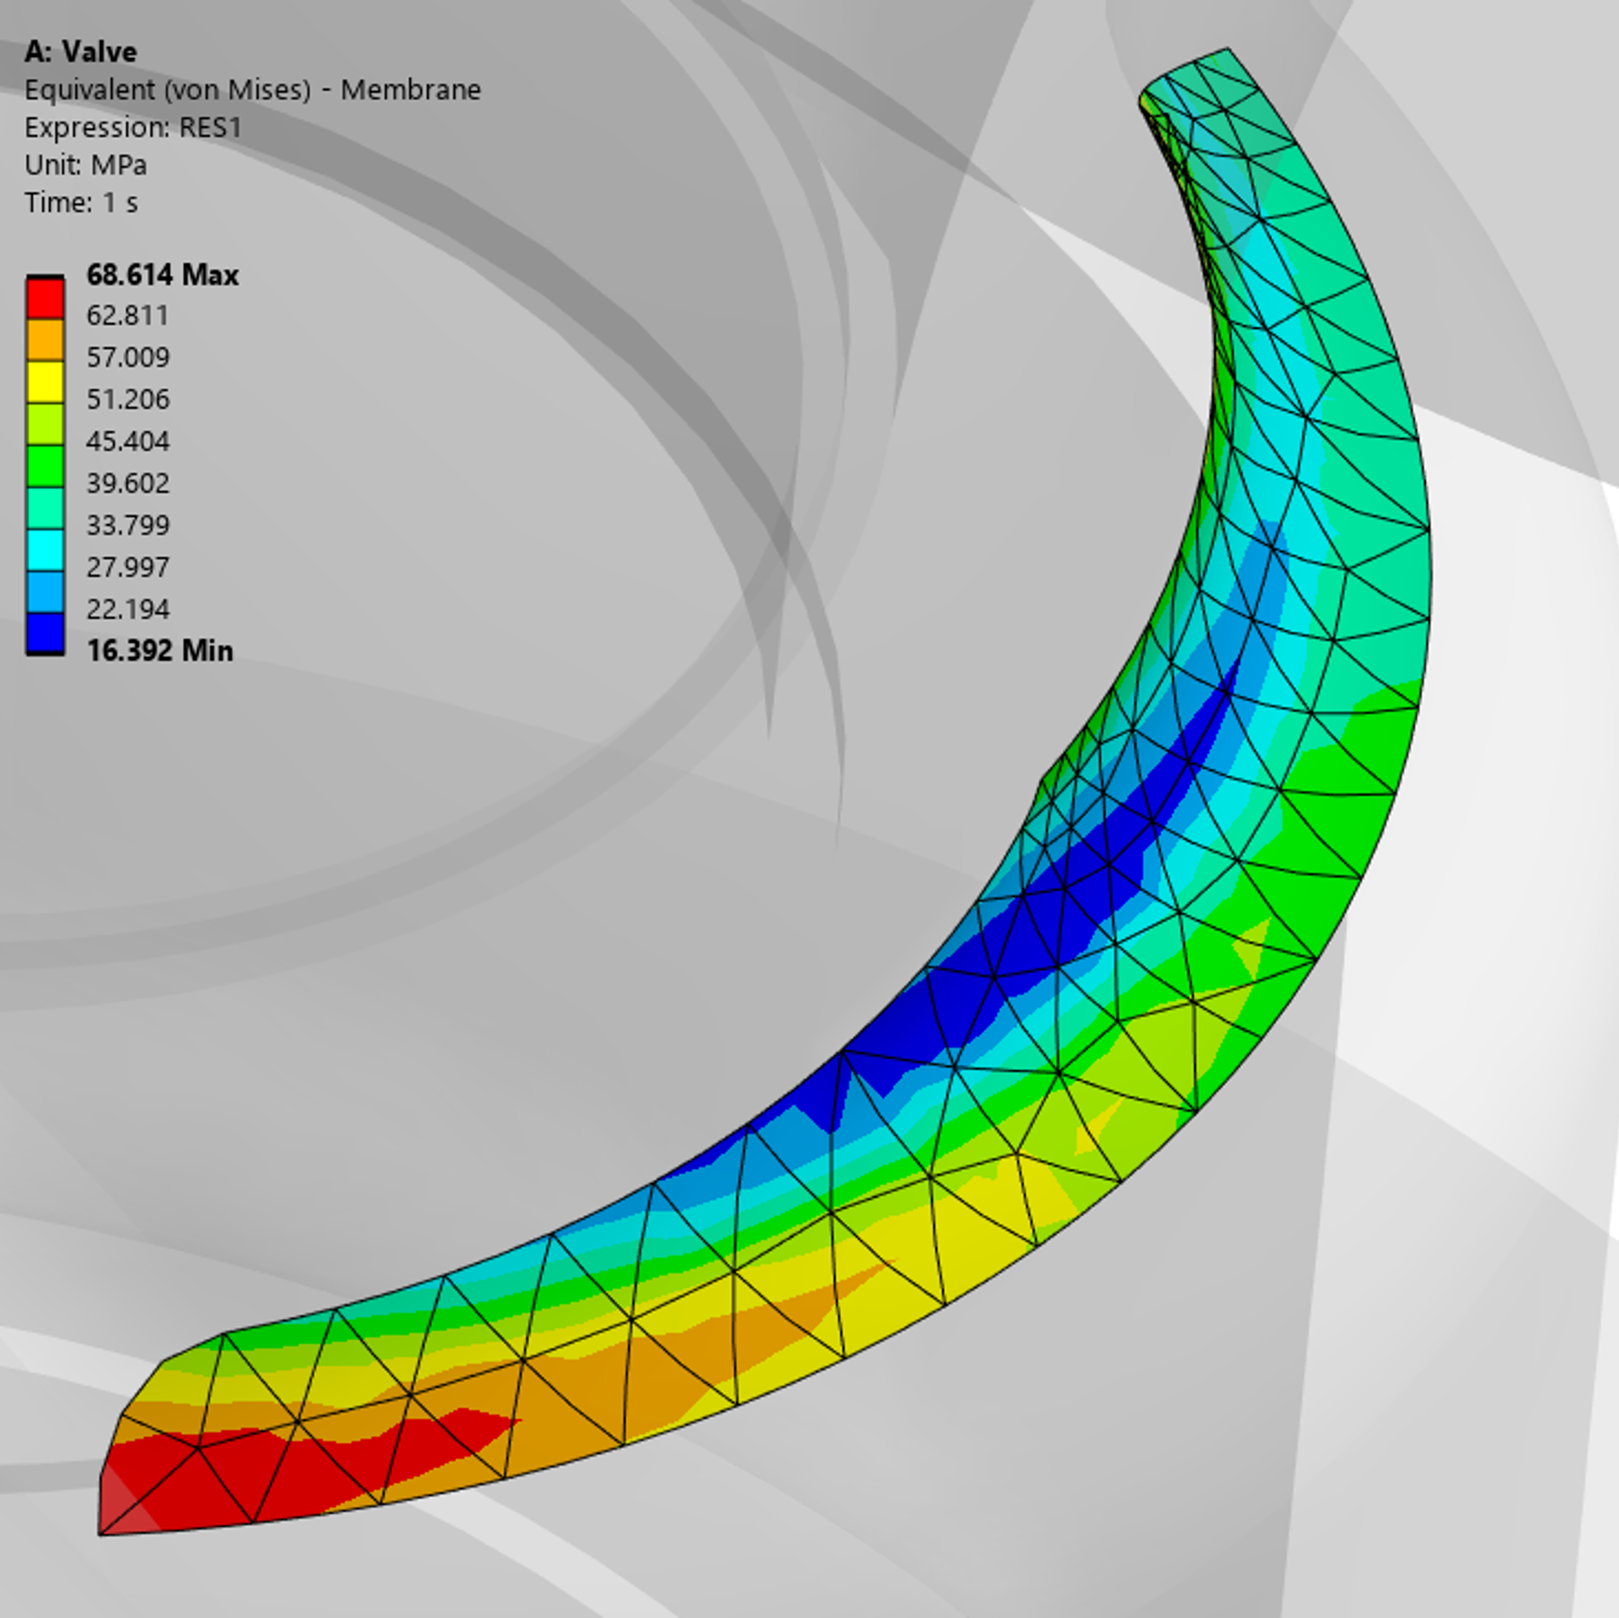
Task: Select the '16.392 Min' legend value
Action: tap(159, 651)
